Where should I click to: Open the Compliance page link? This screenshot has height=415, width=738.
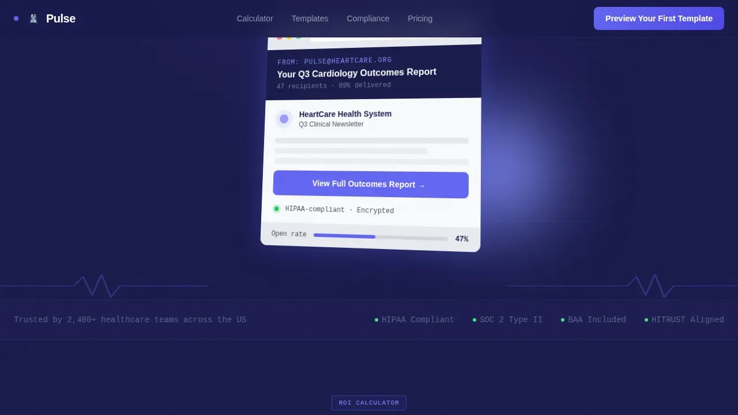tap(368, 18)
